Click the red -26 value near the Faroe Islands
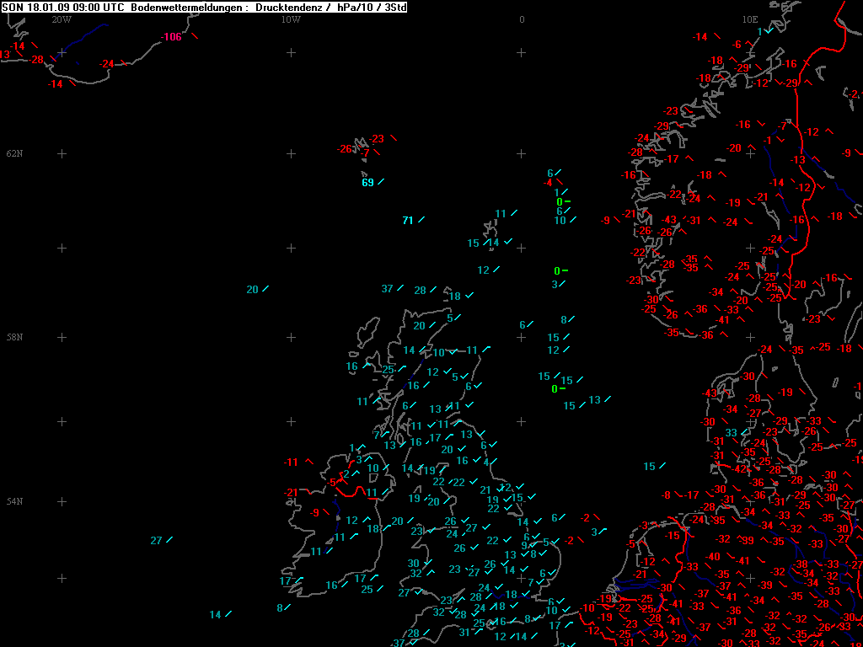The image size is (863, 647). coord(345,149)
